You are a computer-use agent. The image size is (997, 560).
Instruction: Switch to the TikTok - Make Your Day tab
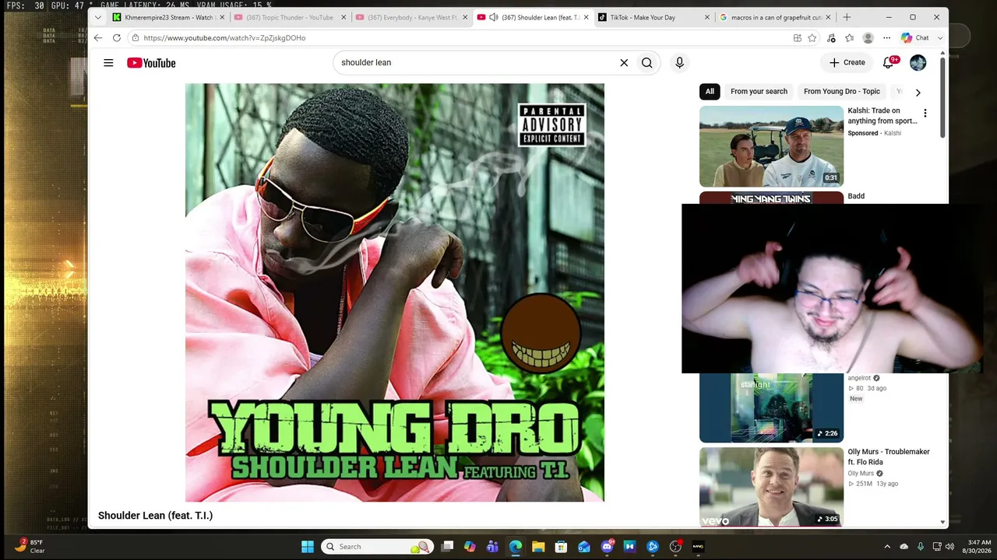(654, 17)
